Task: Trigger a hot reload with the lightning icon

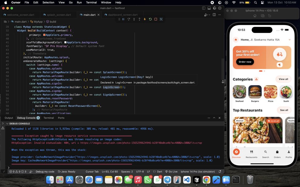Action: click(145, 19)
